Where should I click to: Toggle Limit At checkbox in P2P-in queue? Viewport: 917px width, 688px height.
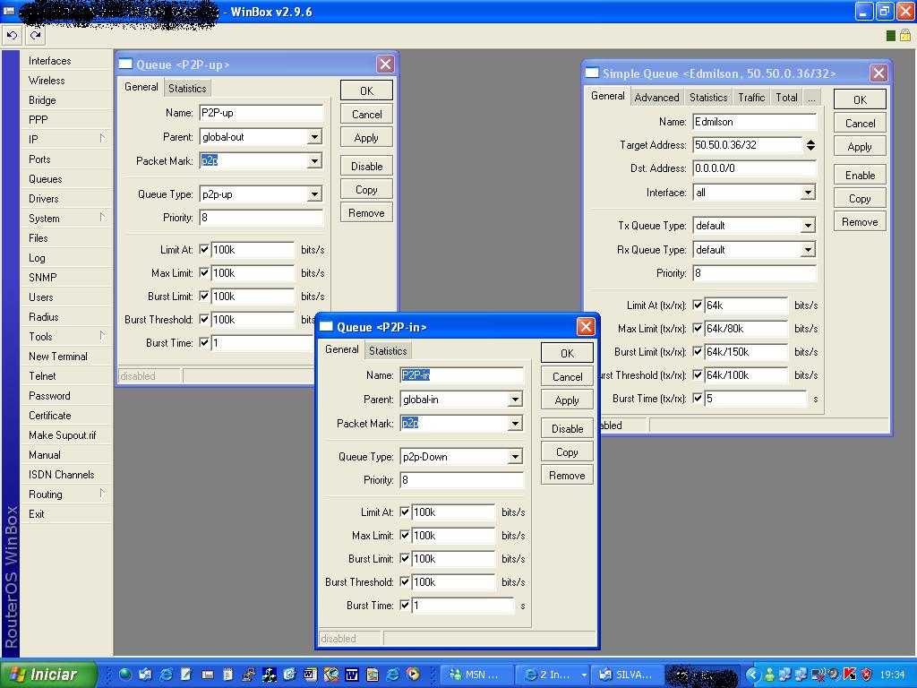404,512
